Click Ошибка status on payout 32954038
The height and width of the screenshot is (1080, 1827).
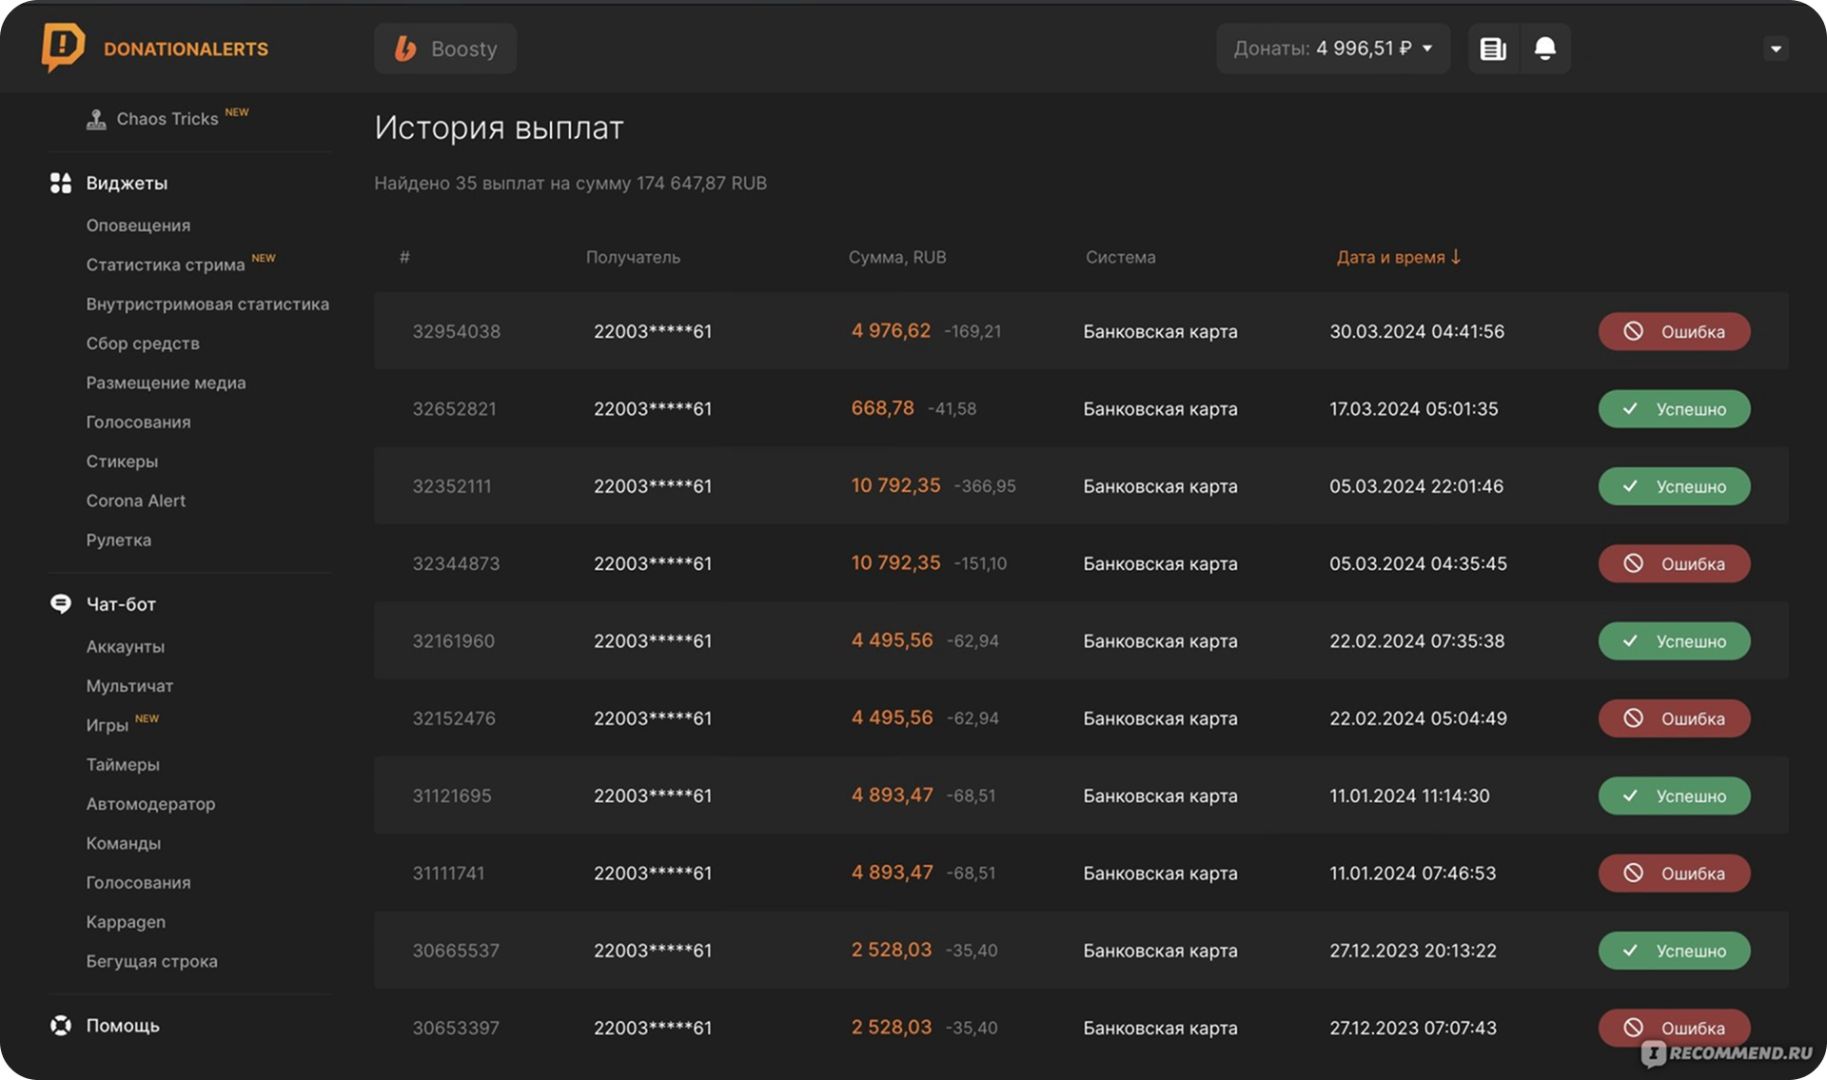click(x=1674, y=331)
